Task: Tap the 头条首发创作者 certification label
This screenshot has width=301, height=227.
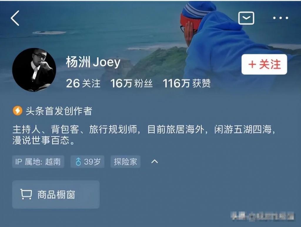Action: (x=59, y=111)
